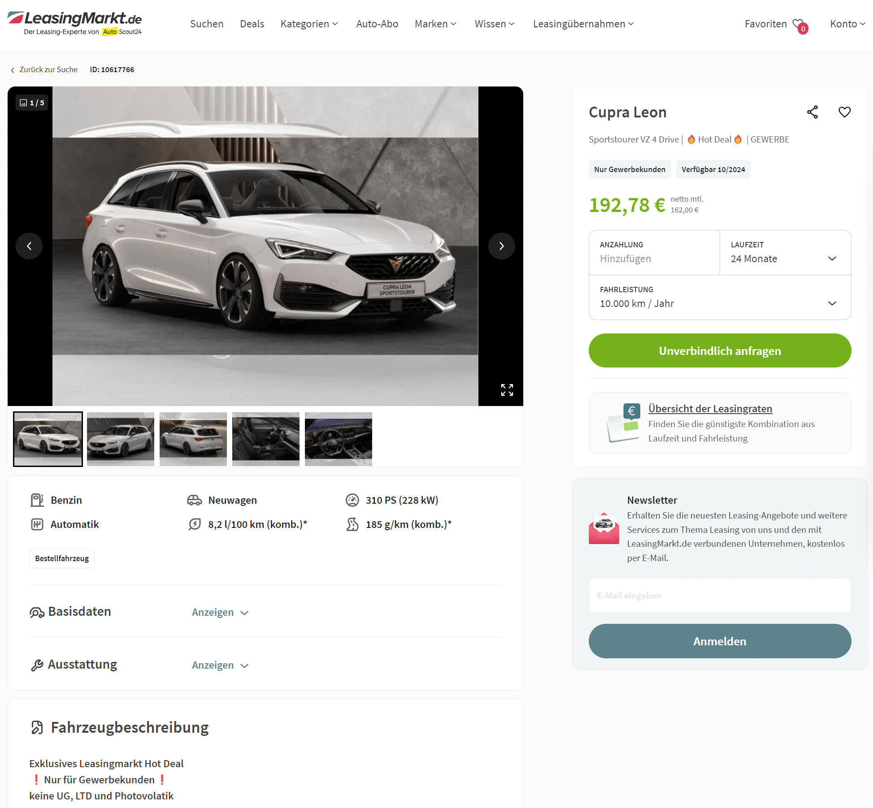The image size is (873, 808).
Task: Expand Basisdaten with Anzeigen
Action: tap(220, 612)
